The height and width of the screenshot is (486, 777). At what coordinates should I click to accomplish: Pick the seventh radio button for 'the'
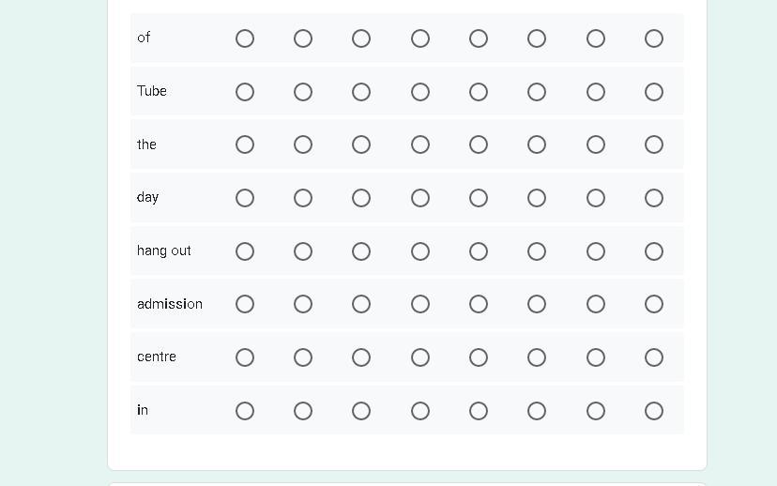pyautogui.click(x=596, y=144)
